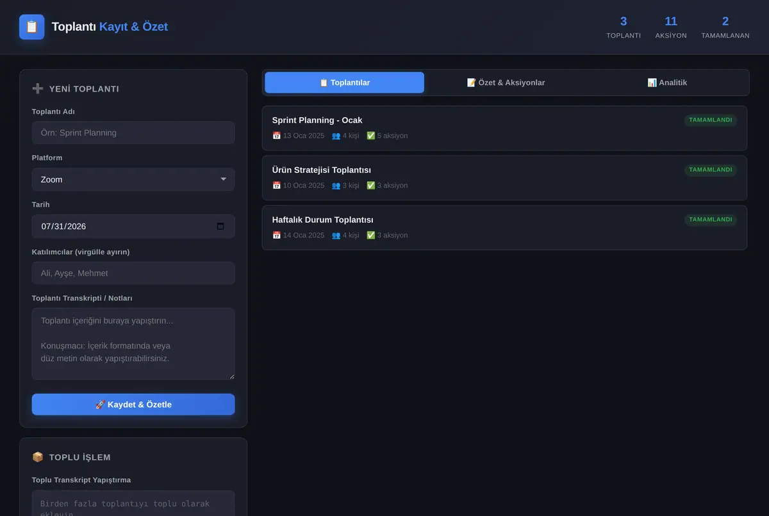Open the Ürün Stratejisi Toplantısı meeting
This screenshot has width=769, height=516.
point(504,178)
